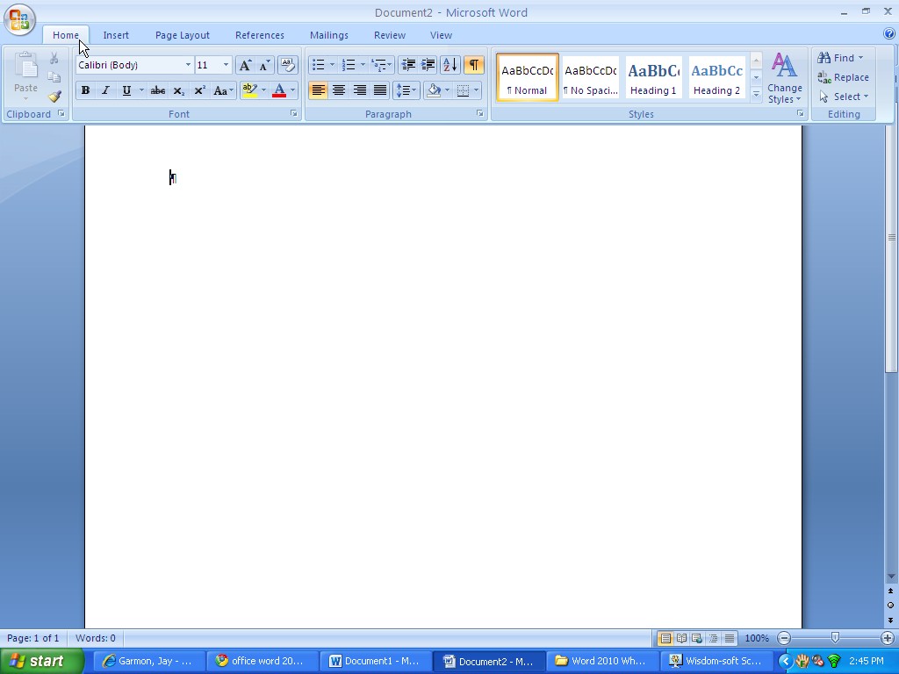
Task: Click the Format Painter icon
Action: point(54,97)
